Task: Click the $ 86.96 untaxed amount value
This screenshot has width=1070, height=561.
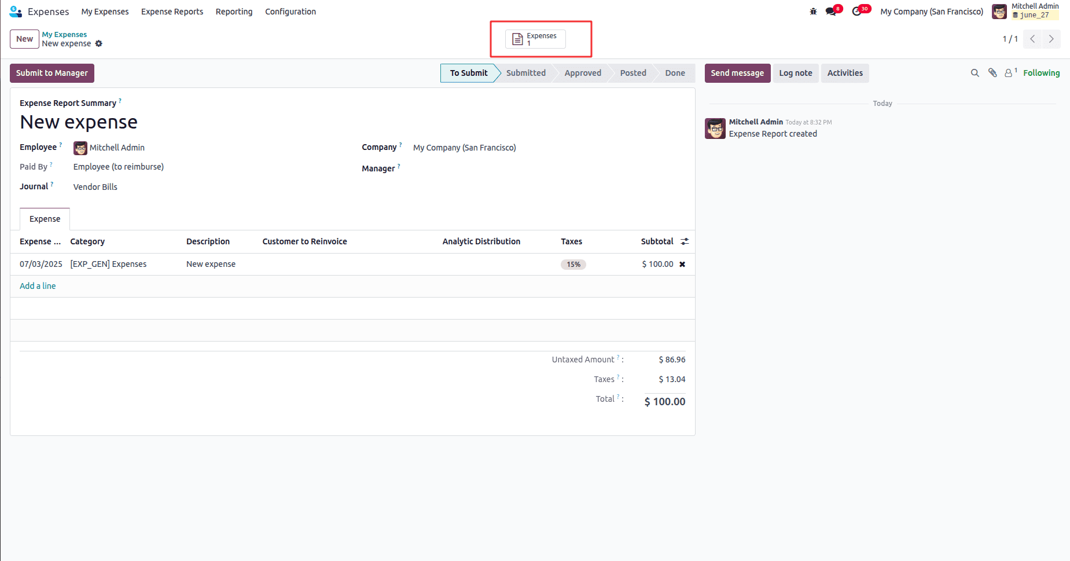Action: coord(672,360)
